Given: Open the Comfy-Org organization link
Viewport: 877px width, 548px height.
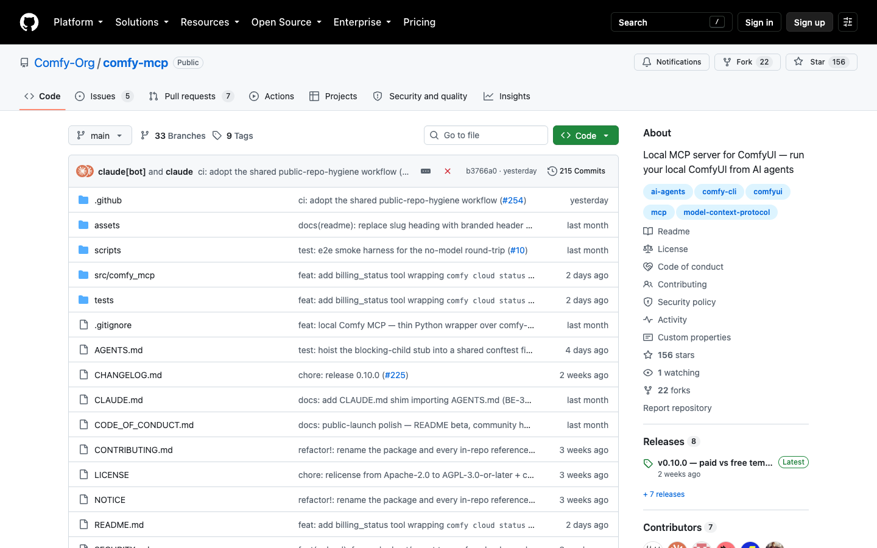Looking at the screenshot, I should (x=65, y=63).
